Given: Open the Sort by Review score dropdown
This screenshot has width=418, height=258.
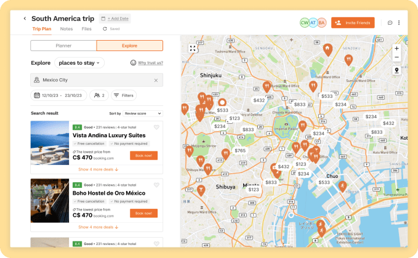Looking at the screenshot, I should pos(143,113).
